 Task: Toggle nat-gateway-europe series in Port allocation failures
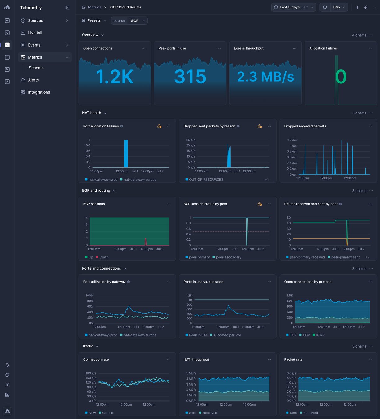click(x=138, y=180)
